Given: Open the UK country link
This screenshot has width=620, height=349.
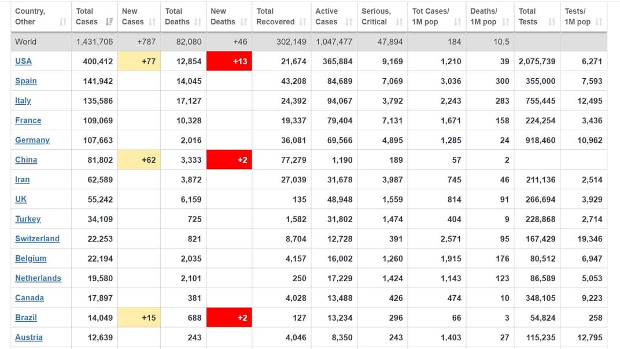Looking at the screenshot, I should (x=21, y=200).
